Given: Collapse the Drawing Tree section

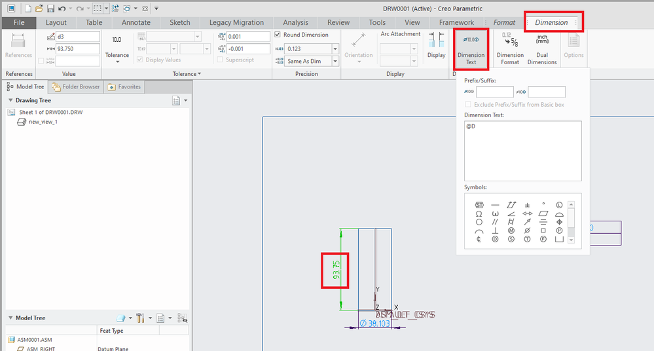Looking at the screenshot, I should tap(10, 101).
